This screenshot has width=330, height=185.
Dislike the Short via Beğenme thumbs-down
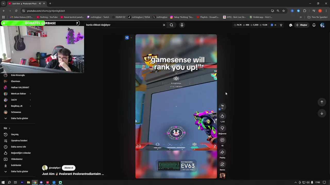[x=222, y=128]
